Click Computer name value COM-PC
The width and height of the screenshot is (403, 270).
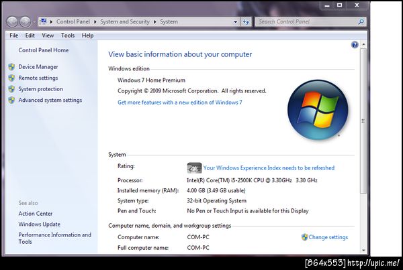click(x=198, y=237)
